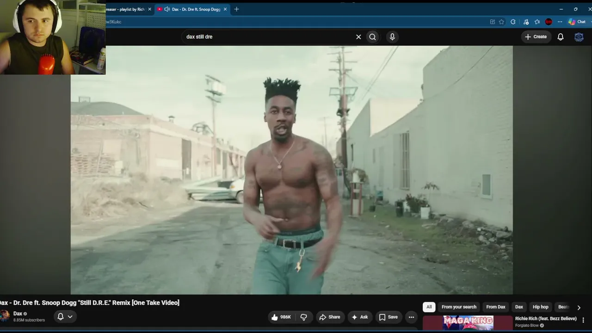Open a new browser tab
The image size is (592, 333).
tap(236, 9)
